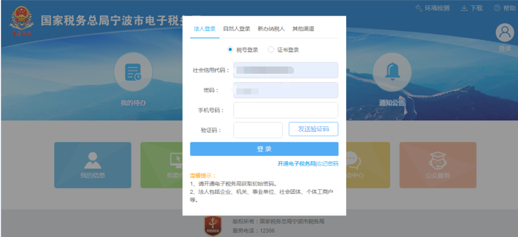Click the green 我要办 monitor tile
This screenshot has width=518, height=237.
point(162,165)
